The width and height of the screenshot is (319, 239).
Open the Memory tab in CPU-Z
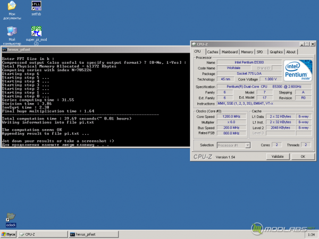tap(247, 52)
